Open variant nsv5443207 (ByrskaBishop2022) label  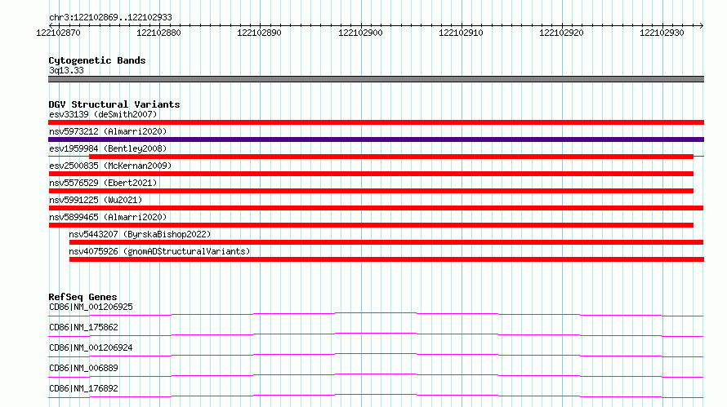(x=140, y=234)
